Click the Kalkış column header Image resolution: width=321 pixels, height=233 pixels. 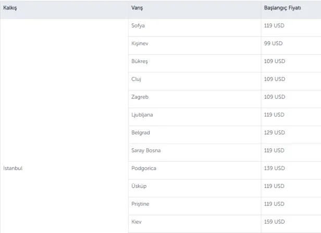pyautogui.click(x=10, y=9)
